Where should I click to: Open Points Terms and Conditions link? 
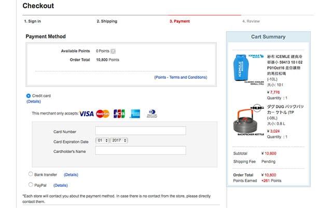[x=180, y=77]
